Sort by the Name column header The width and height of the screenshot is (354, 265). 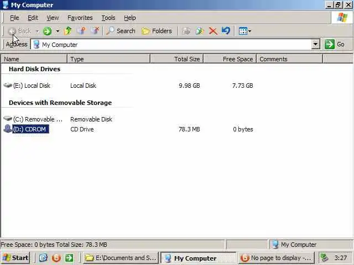[34, 59]
